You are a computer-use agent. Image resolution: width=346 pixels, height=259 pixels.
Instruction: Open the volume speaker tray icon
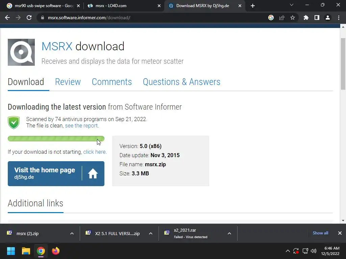(314, 251)
